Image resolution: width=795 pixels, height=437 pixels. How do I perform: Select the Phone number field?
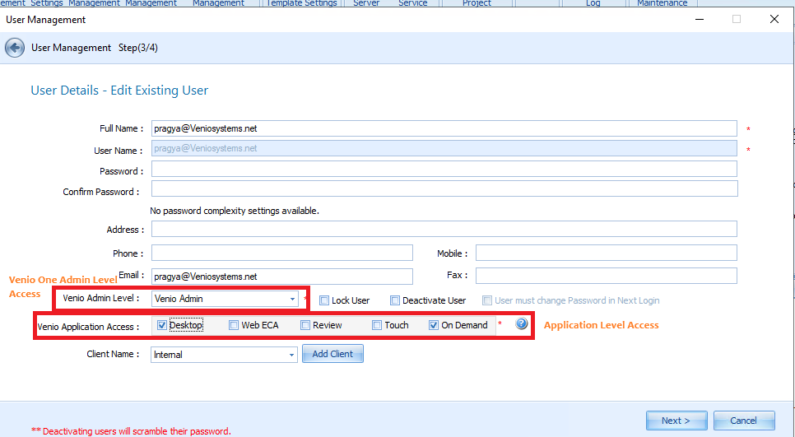point(282,253)
